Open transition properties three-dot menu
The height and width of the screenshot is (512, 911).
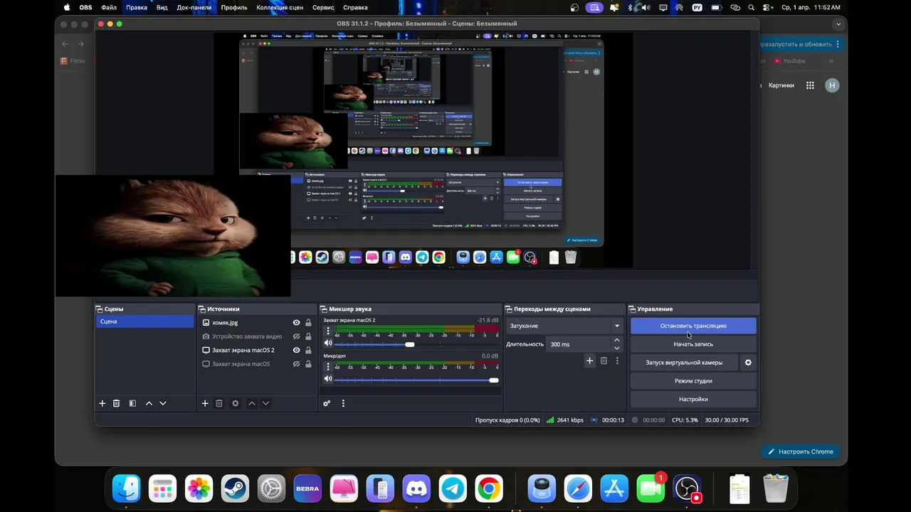pos(617,361)
